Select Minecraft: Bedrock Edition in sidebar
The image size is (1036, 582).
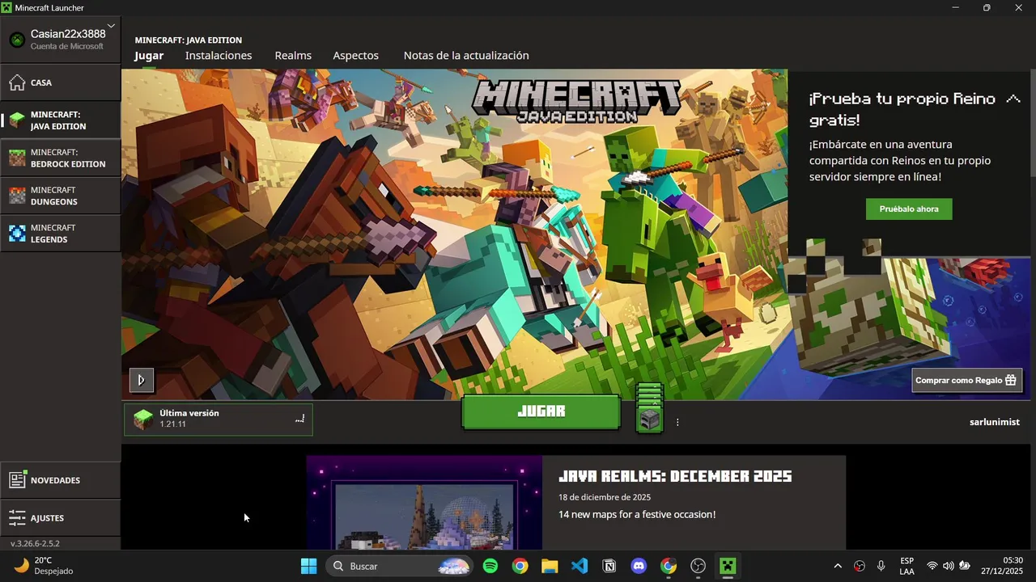(x=61, y=158)
